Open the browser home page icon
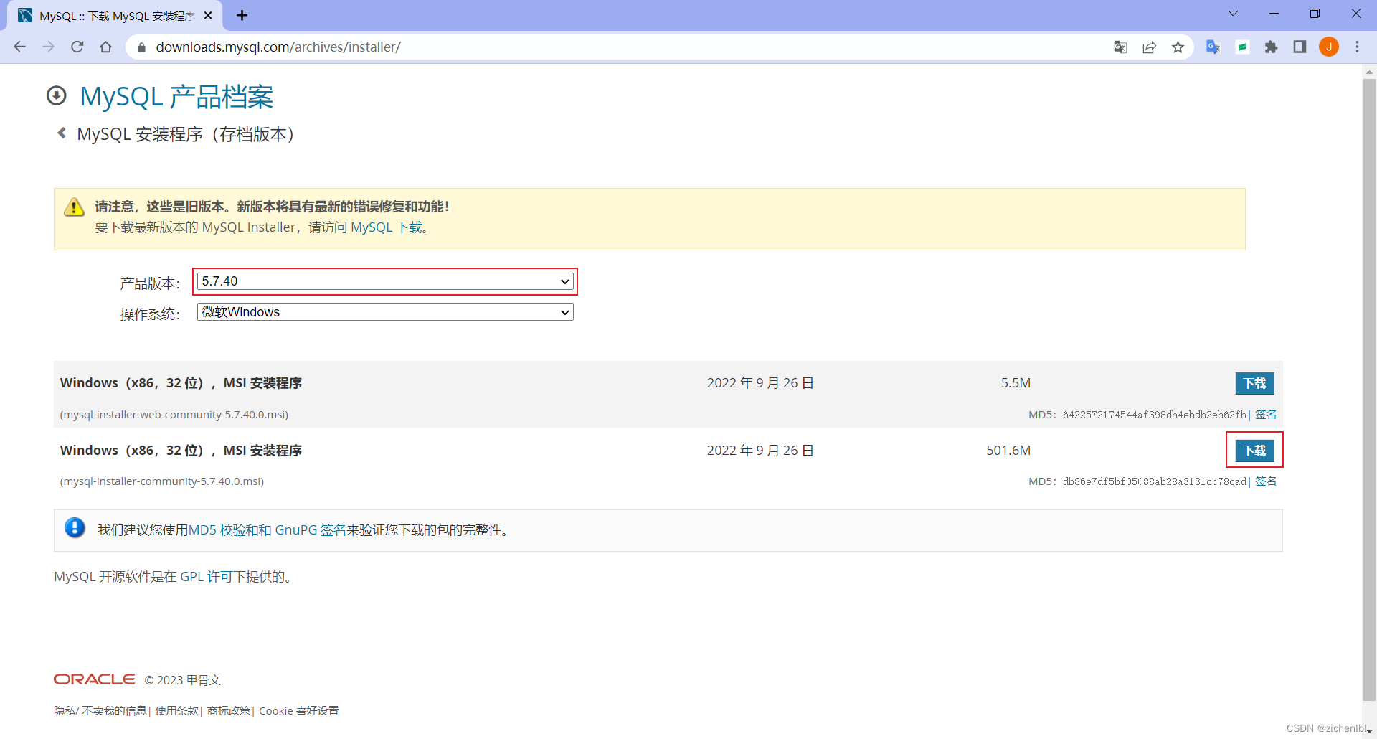The width and height of the screenshot is (1377, 739). click(x=106, y=47)
